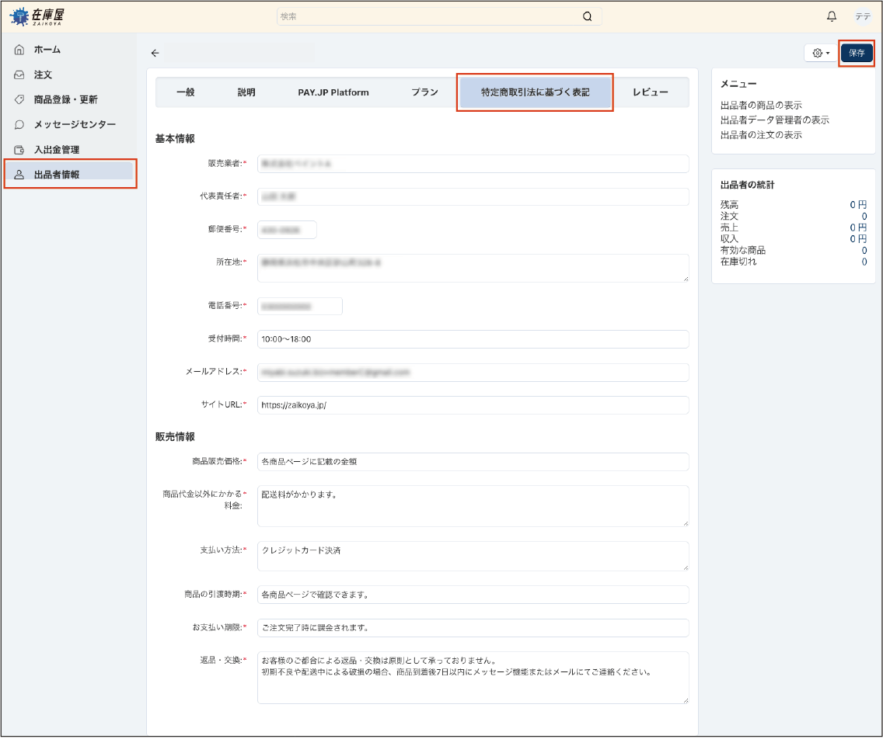The width and height of the screenshot is (883, 739).
Task: Select the プラン tab
Action: click(424, 92)
